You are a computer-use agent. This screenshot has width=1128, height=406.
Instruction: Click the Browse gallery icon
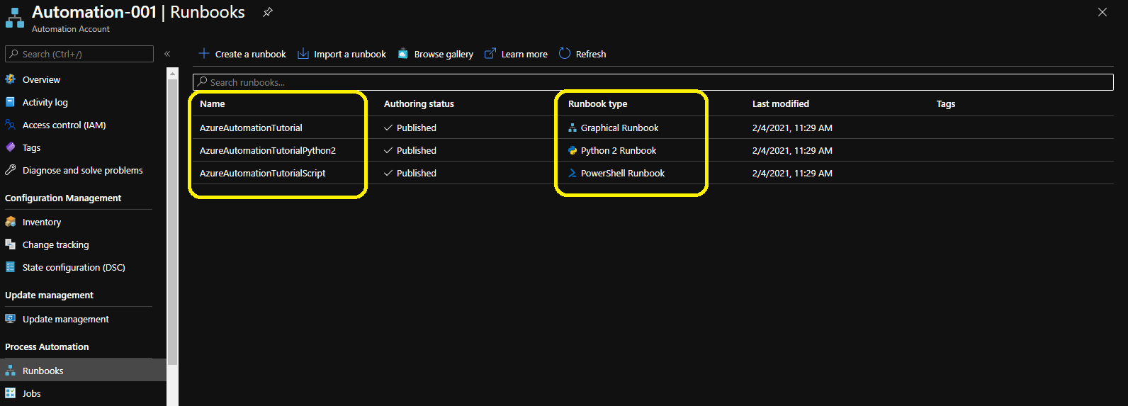pyautogui.click(x=403, y=54)
